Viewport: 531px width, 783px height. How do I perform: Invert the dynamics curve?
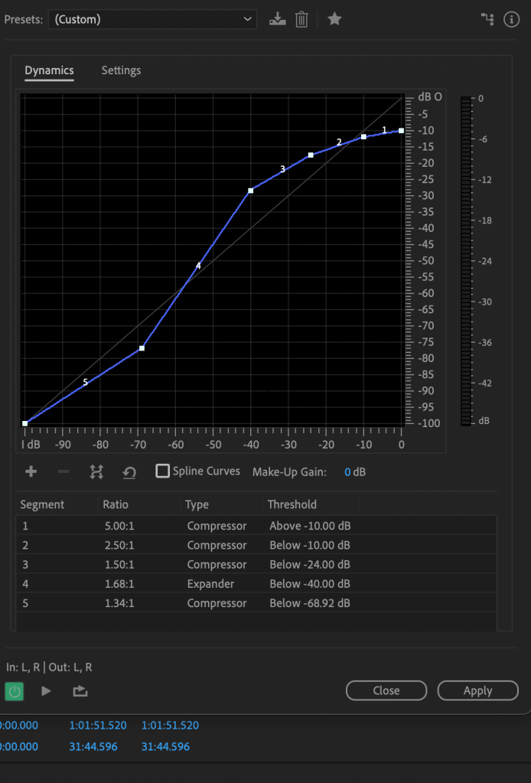point(96,471)
